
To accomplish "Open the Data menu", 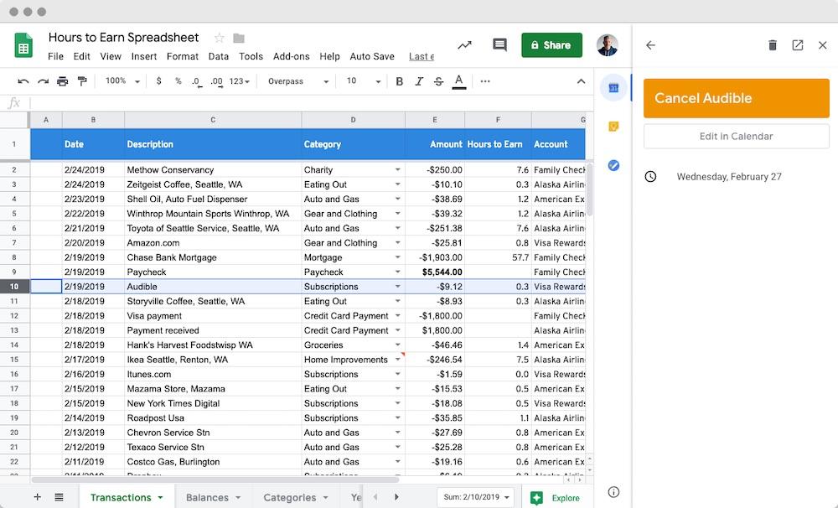I will click(219, 56).
